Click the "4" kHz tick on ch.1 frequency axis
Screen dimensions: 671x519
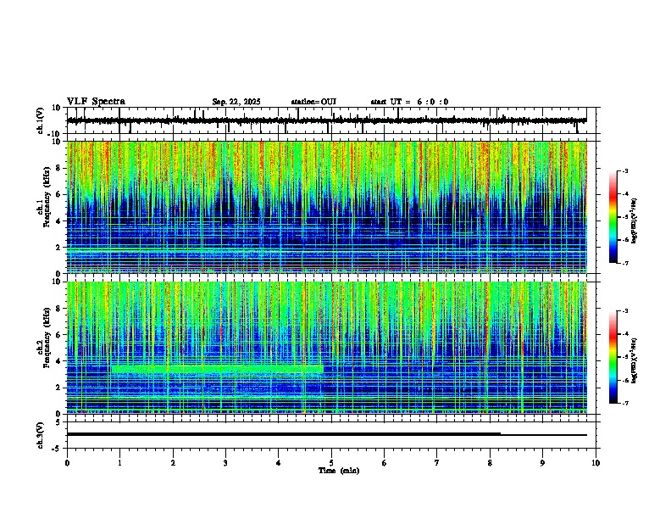(x=59, y=221)
